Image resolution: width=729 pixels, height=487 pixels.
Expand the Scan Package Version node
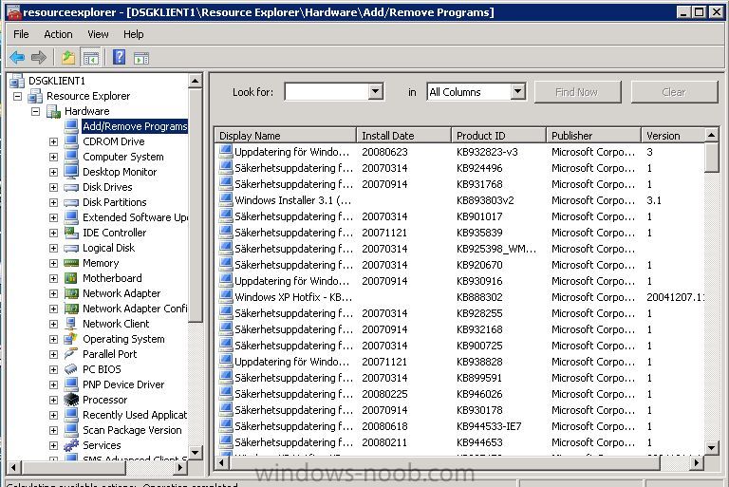(53, 431)
